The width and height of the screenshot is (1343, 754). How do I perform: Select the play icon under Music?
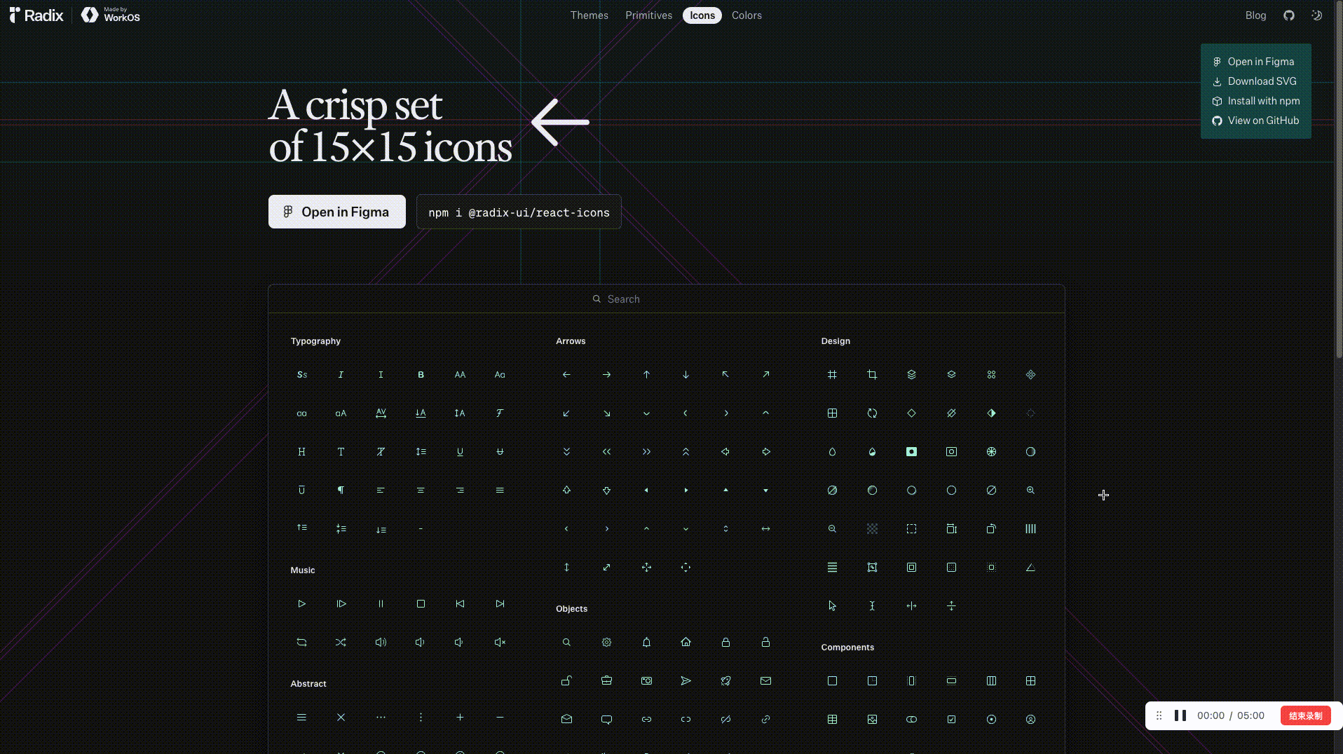301,603
